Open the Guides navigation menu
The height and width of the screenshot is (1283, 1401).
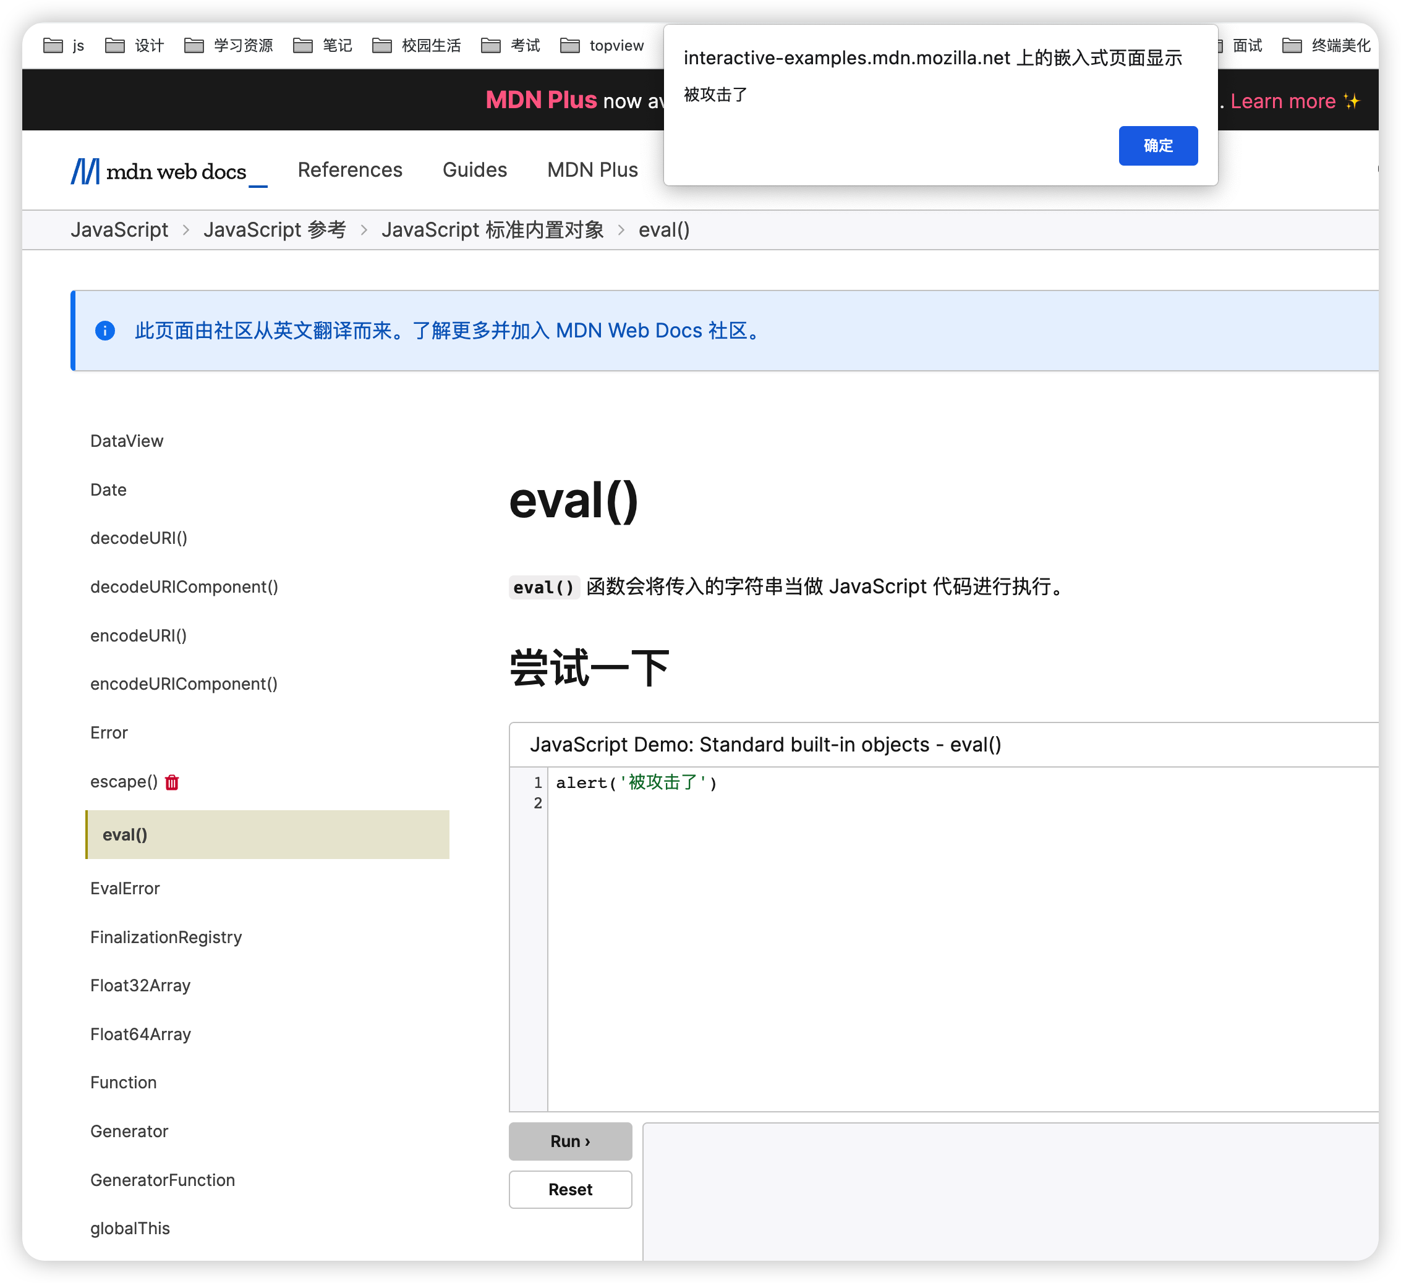pos(475,170)
